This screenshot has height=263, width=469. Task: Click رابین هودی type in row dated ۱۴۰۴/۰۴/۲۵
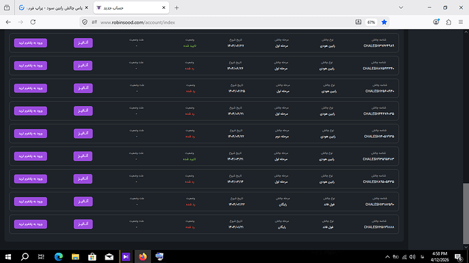click(329, 91)
